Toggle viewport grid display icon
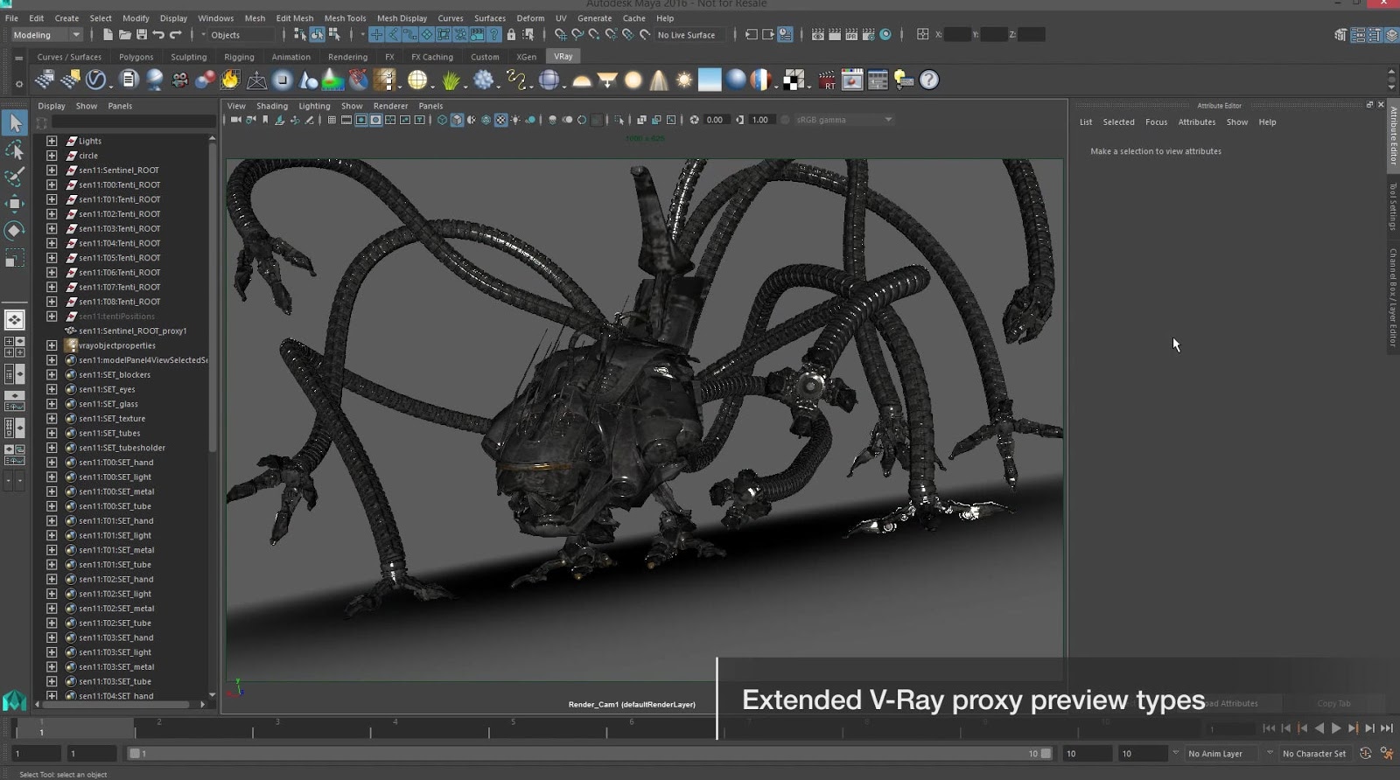Image resolution: width=1400 pixels, height=780 pixels. [x=332, y=120]
